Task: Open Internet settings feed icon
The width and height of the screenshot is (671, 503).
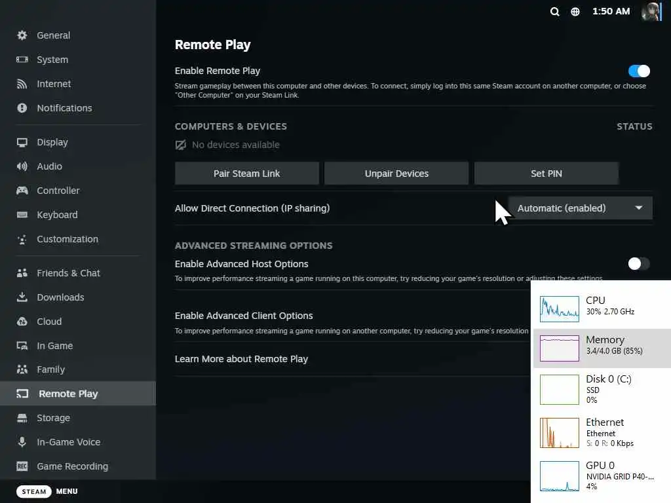Action: 22,84
